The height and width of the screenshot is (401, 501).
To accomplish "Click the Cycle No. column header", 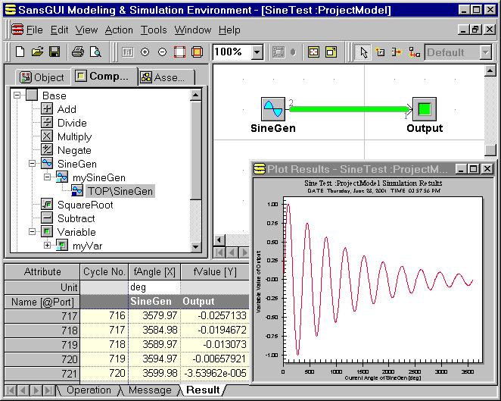I will [x=104, y=271].
